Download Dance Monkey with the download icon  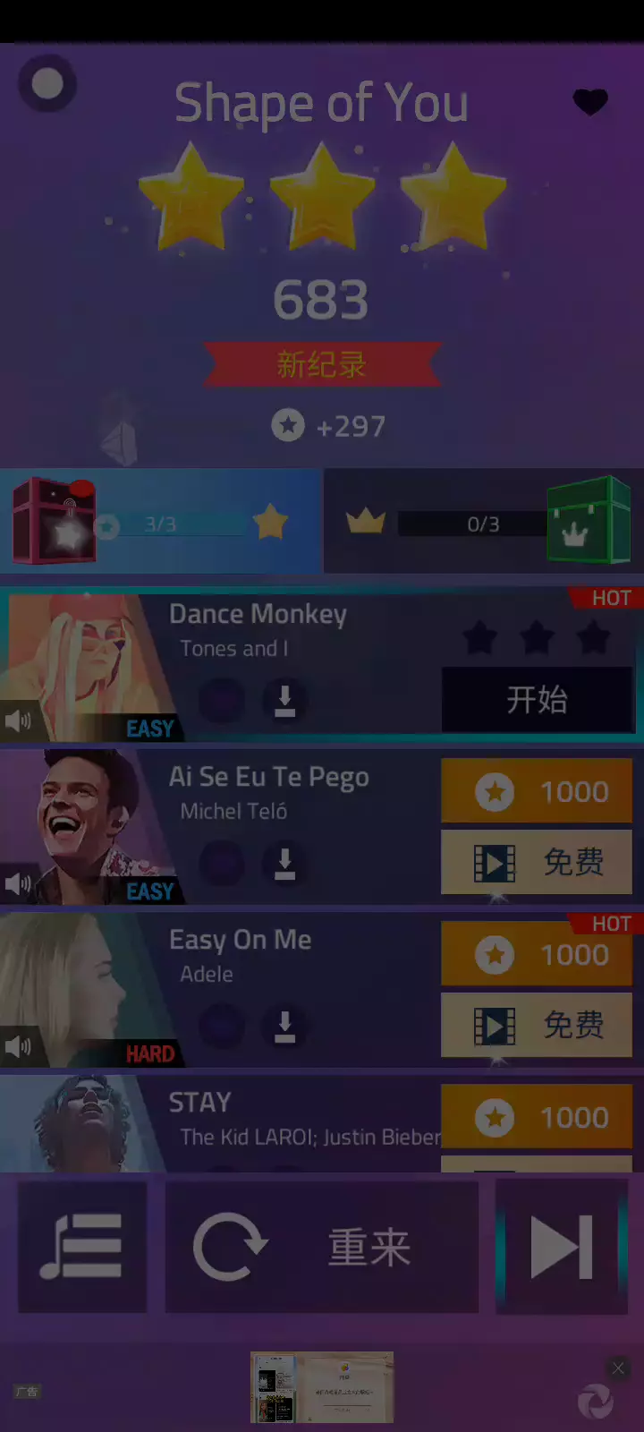point(284,700)
